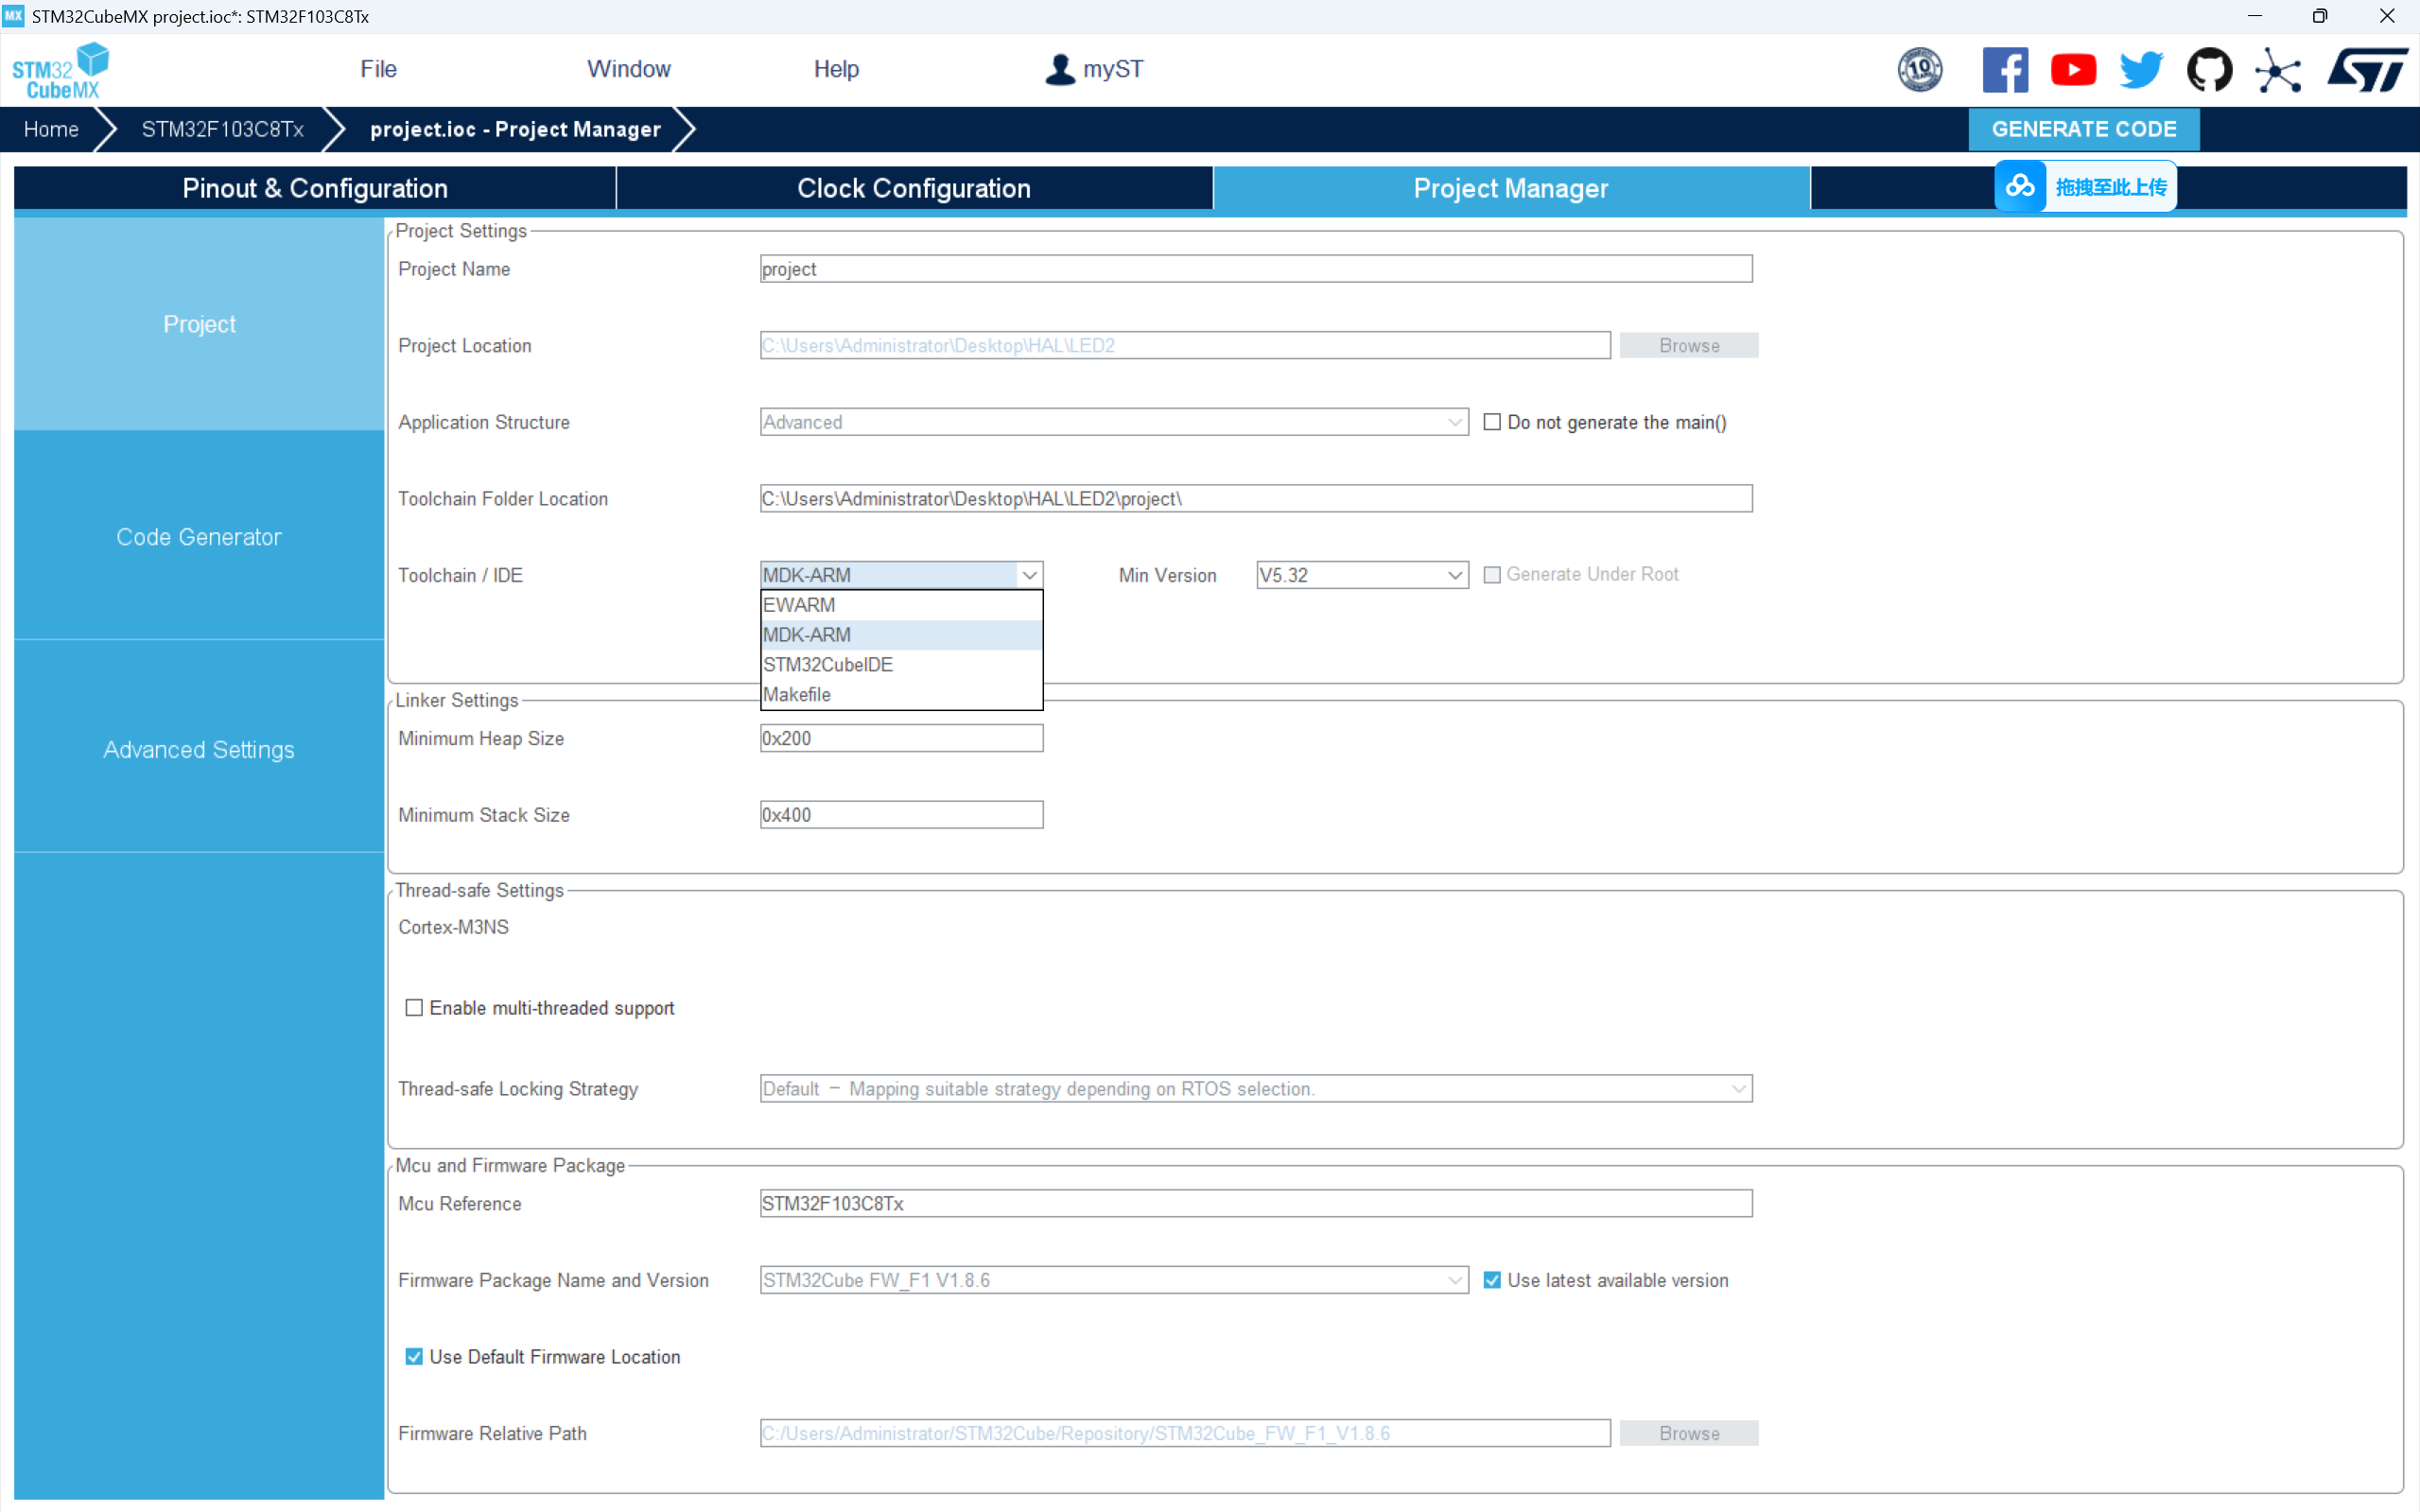Open the Project side panel
This screenshot has height=1512, width=2420.
[x=199, y=324]
